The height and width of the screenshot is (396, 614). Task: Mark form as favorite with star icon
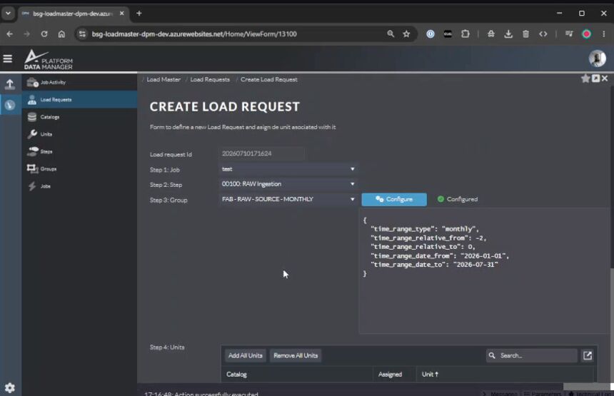[x=585, y=78]
